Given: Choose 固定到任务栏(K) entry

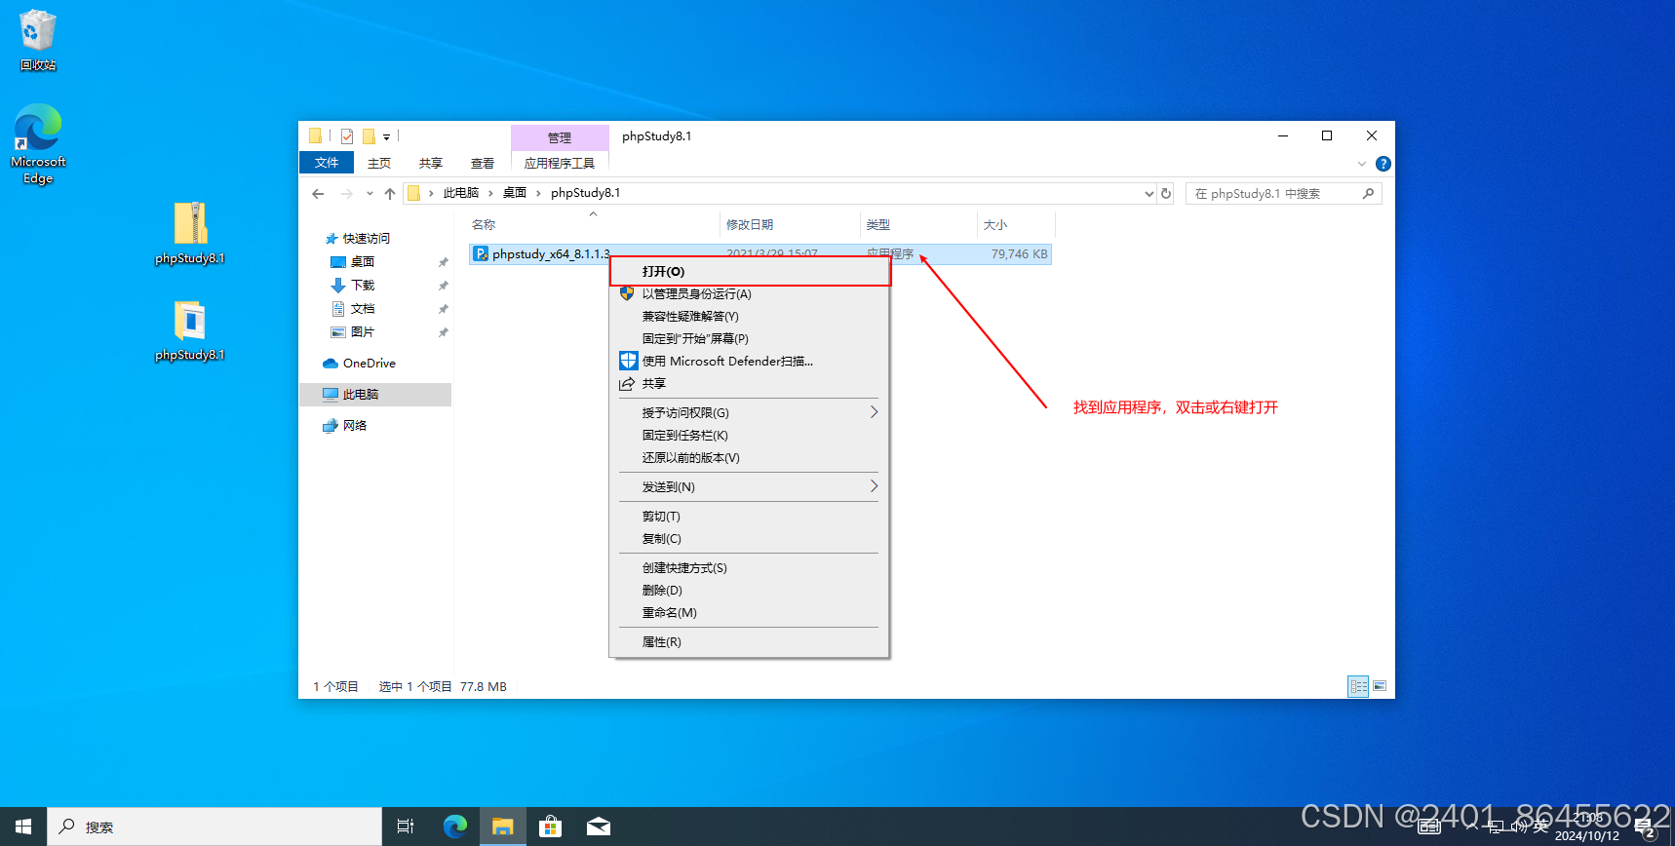Looking at the screenshot, I should [750, 436].
